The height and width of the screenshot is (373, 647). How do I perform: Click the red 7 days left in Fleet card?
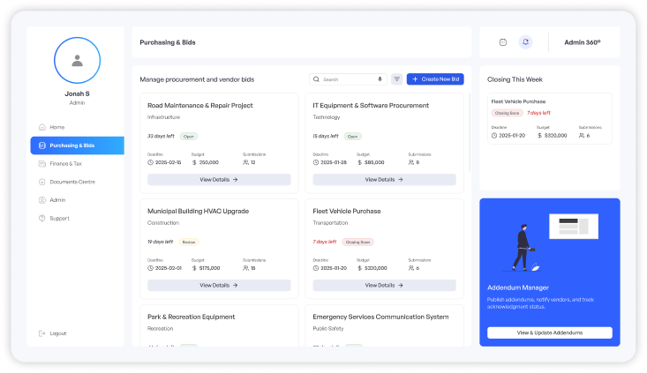point(325,242)
